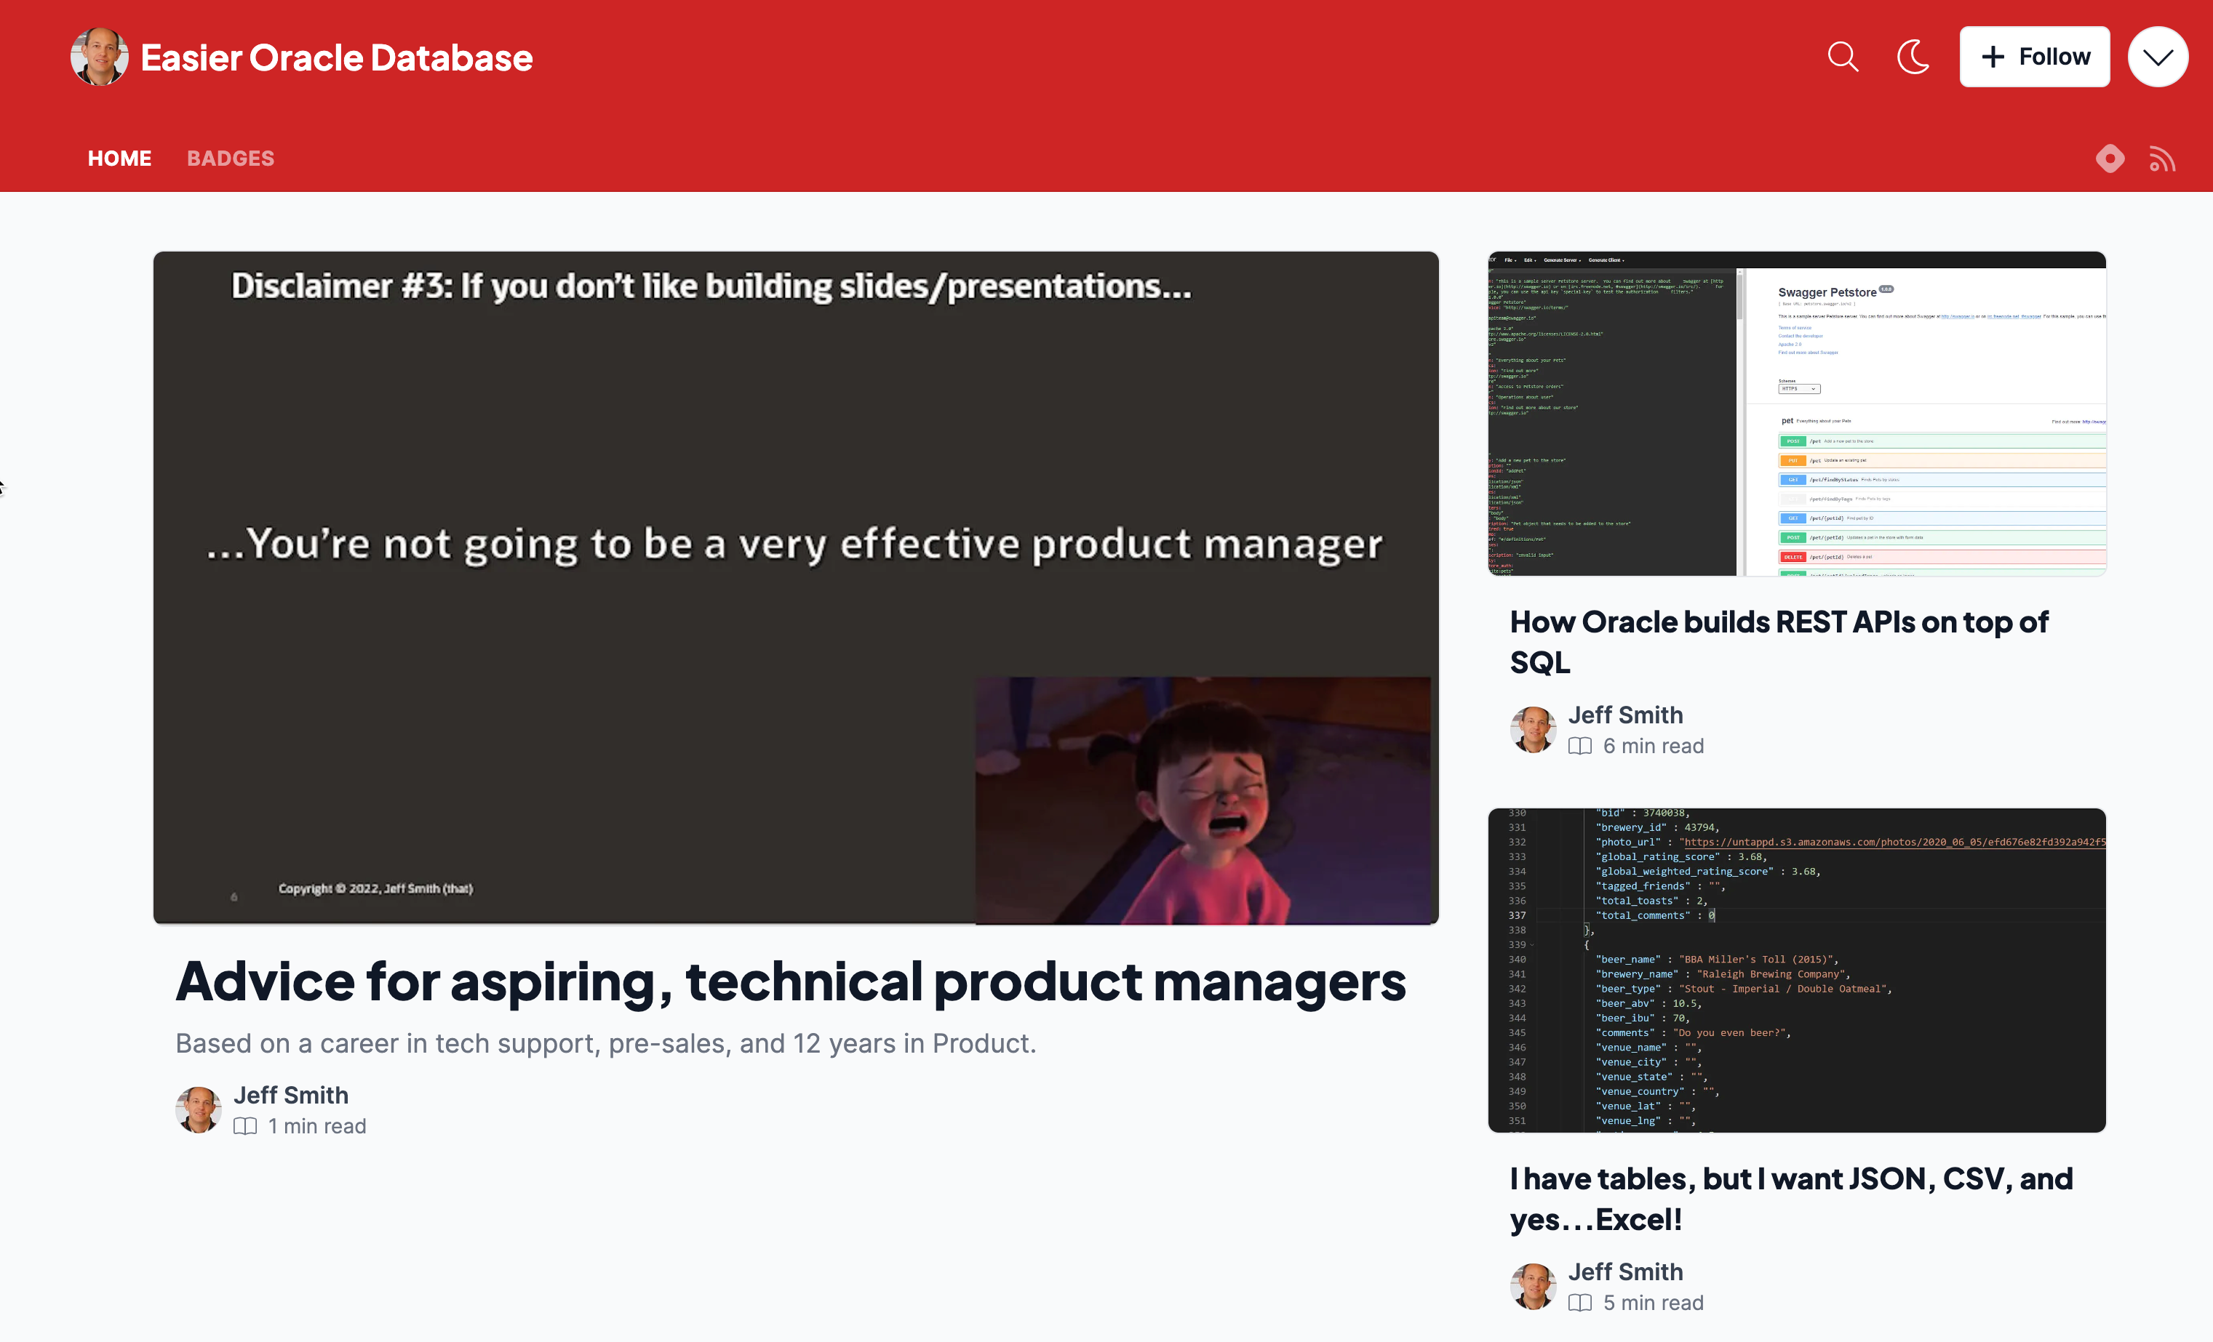Image resolution: width=2213 pixels, height=1342 pixels.
Task: Click the Follow button
Action: click(x=2033, y=57)
